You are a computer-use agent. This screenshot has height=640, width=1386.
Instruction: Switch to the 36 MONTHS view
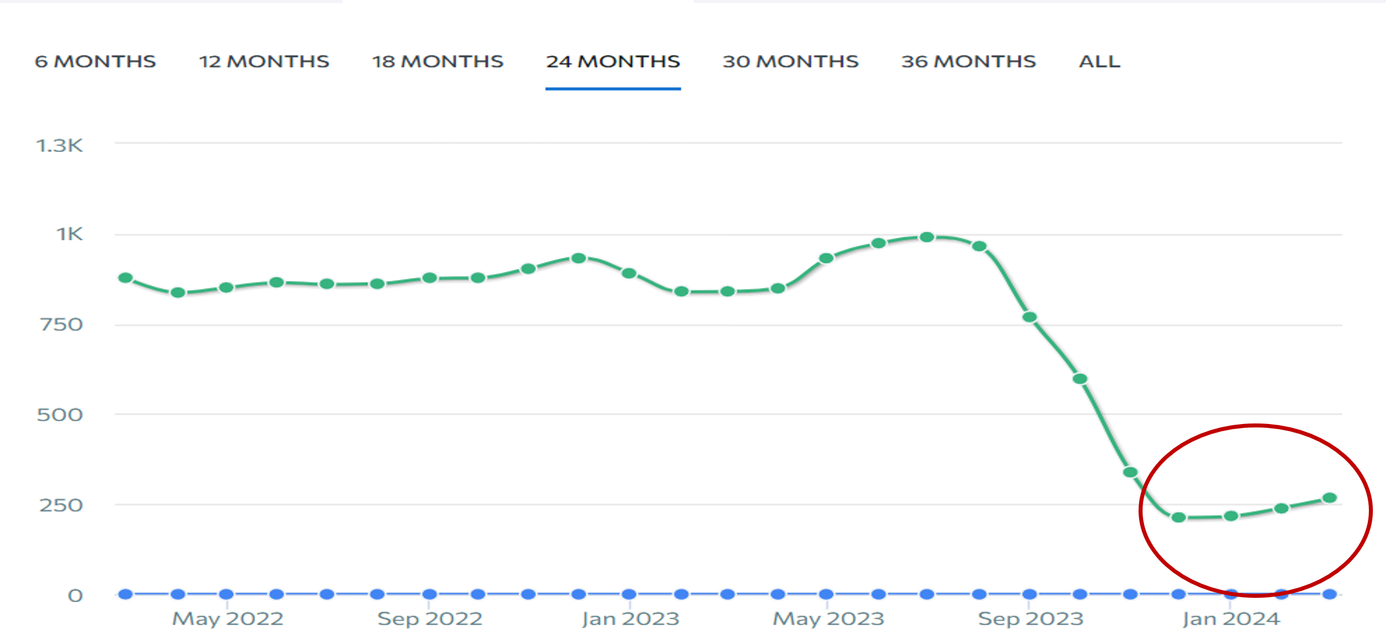coord(968,62)
